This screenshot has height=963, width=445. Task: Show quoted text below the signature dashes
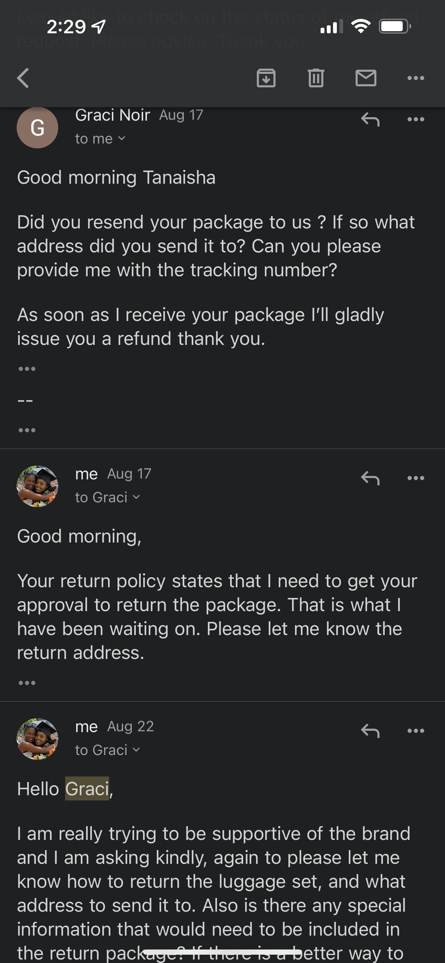pos(27,430)
